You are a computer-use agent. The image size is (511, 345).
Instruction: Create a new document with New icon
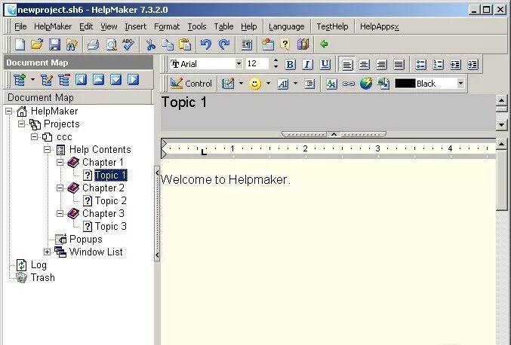click(x=20, y=44)
